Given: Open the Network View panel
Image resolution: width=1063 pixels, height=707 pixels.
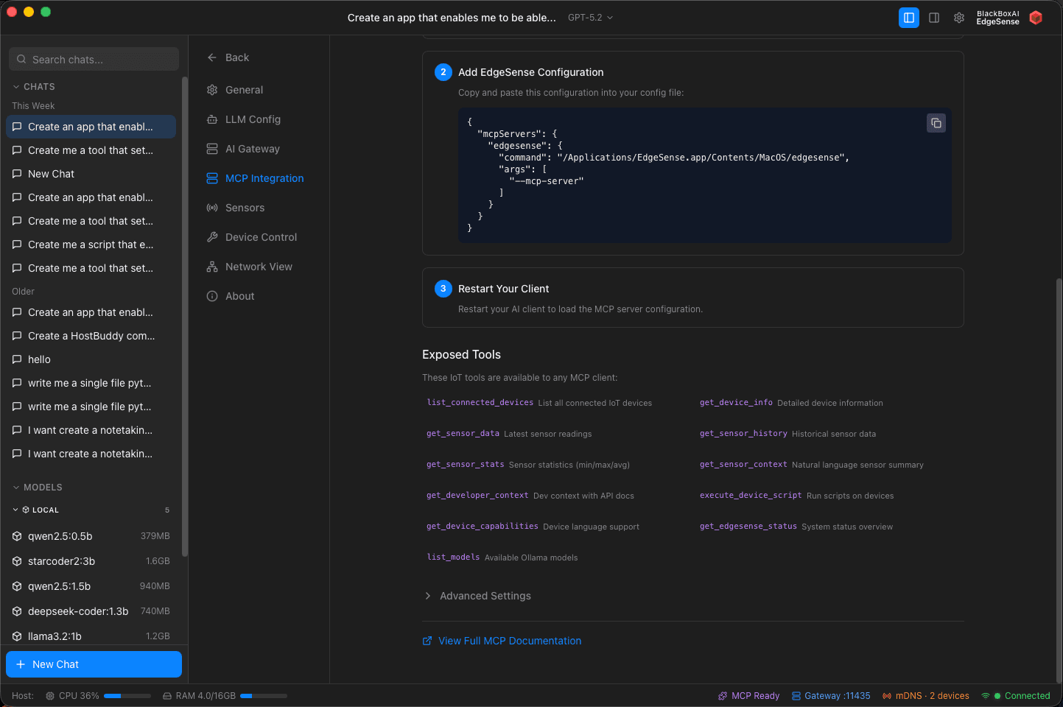Looking at the screenshot, I should click(259, 266).
